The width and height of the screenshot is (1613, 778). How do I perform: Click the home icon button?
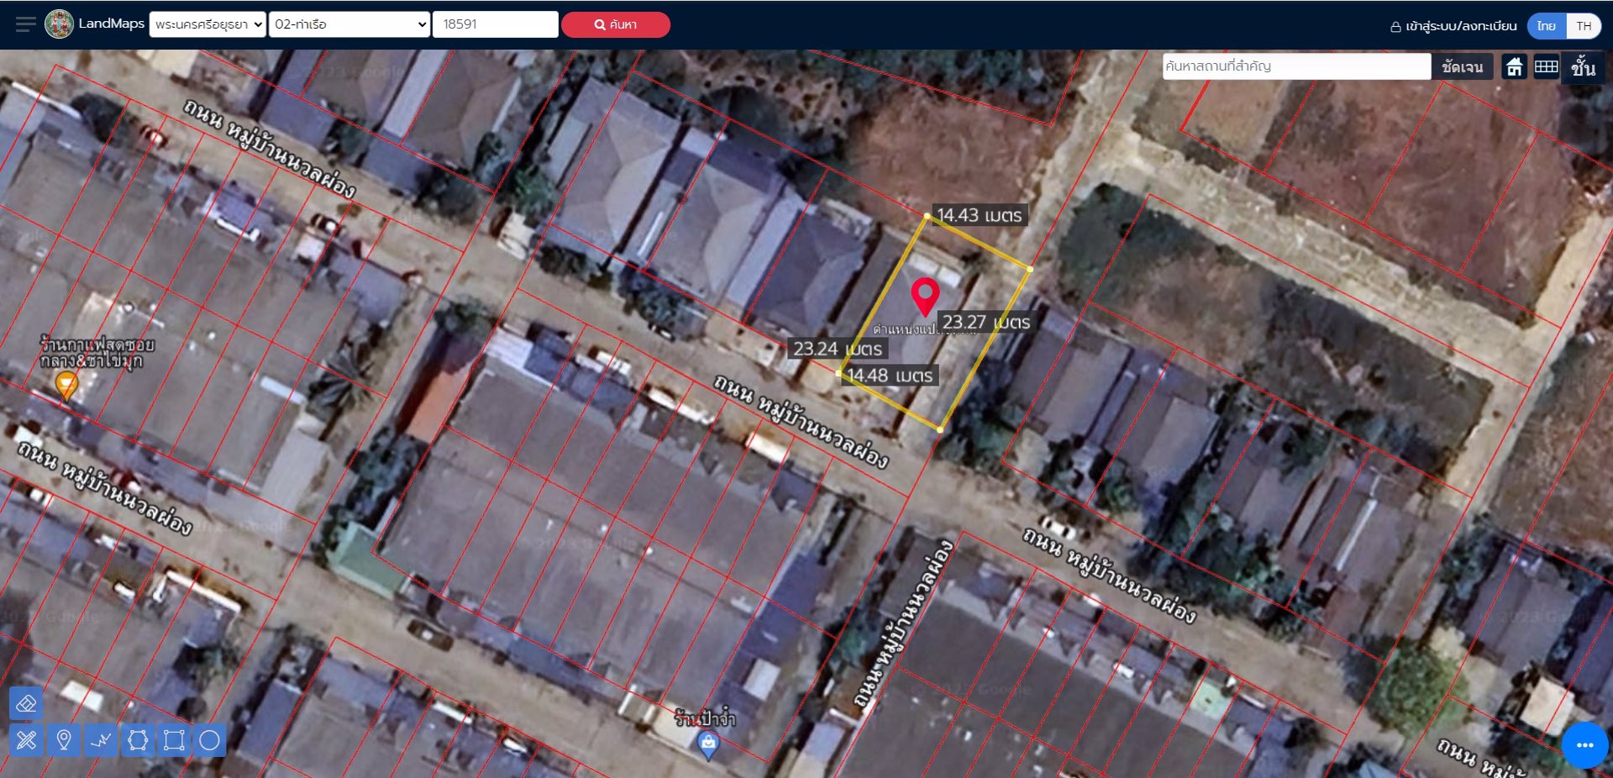tap(1514, 67)
